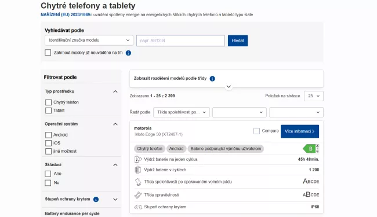Click the free fall class ABCDE scale
The width and height of the screenshot is (377, 217).
311,182
